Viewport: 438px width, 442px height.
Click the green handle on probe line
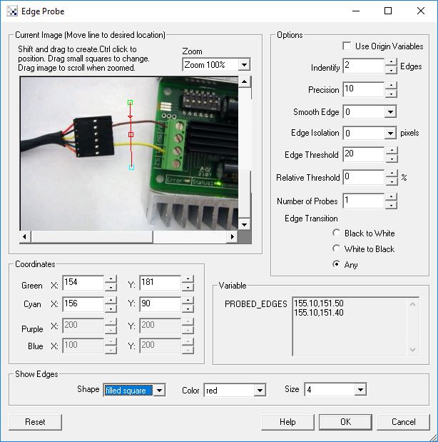(131, 103)
